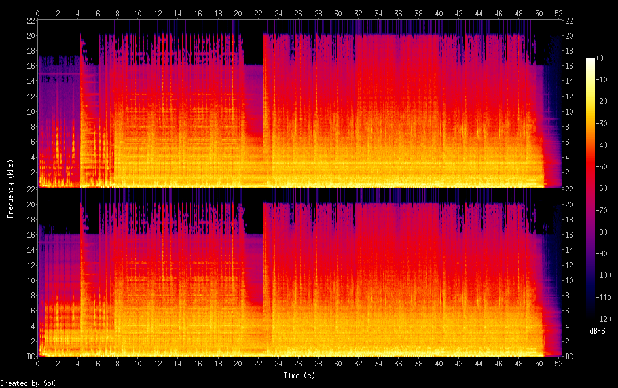The image size is (618, 388).
Task: Click the "Frequency (kHz)" vertical axis label
Action: (10, 188)
